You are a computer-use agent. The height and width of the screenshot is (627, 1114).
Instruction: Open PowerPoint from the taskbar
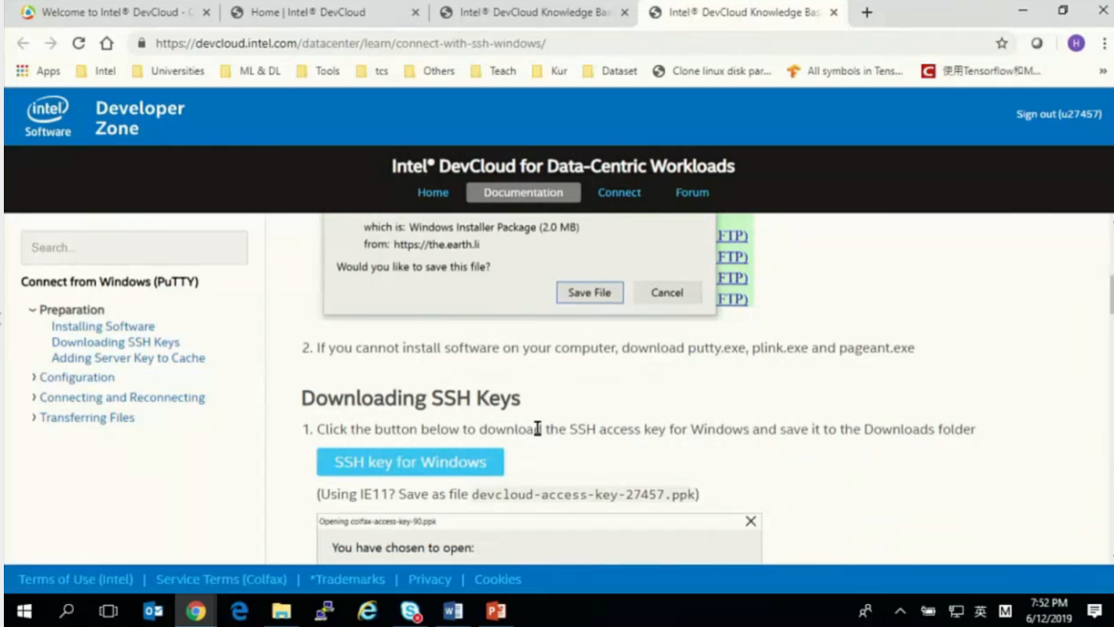496,612
